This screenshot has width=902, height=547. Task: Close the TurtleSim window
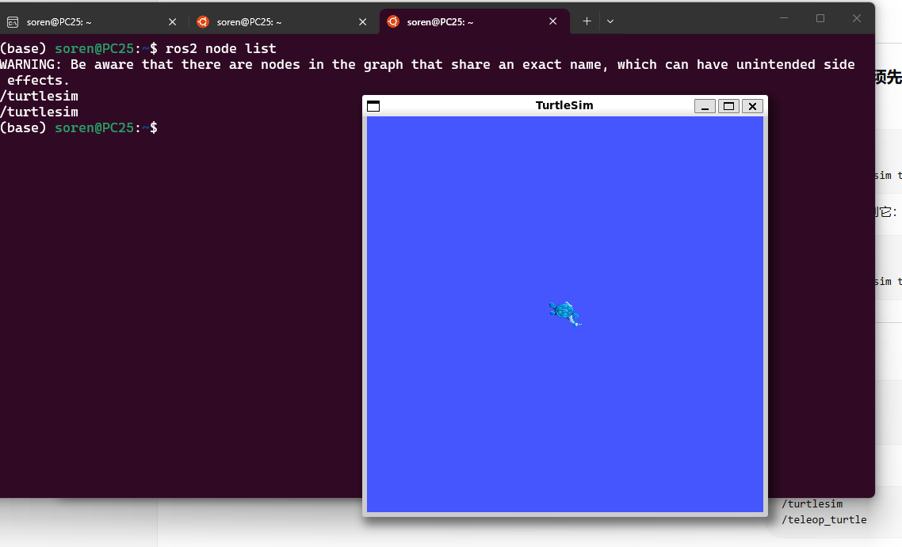pyautogui.click(x=752, y=106)
